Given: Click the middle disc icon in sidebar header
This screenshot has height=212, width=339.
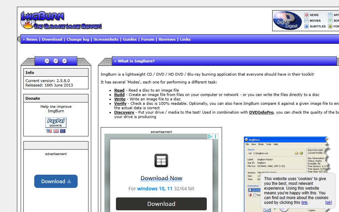Looking at the screenshot, I should pyautogui.click(x=56, y=61).
